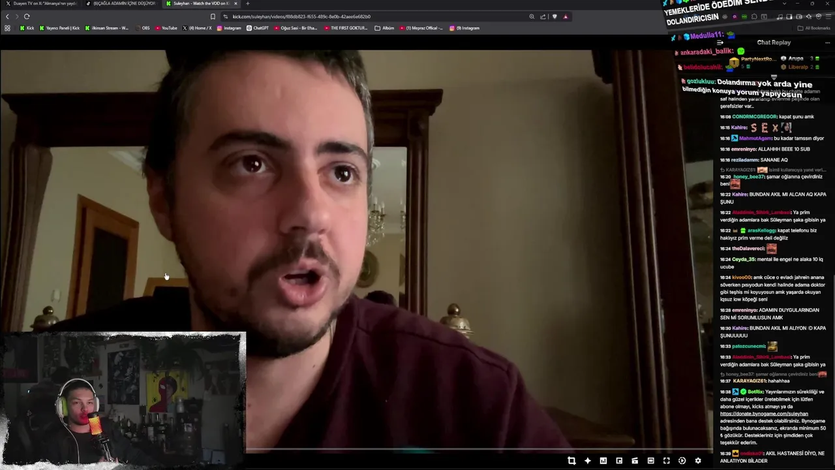
Task: Toggle fullscreen on the video player
Action: [666, 461]
